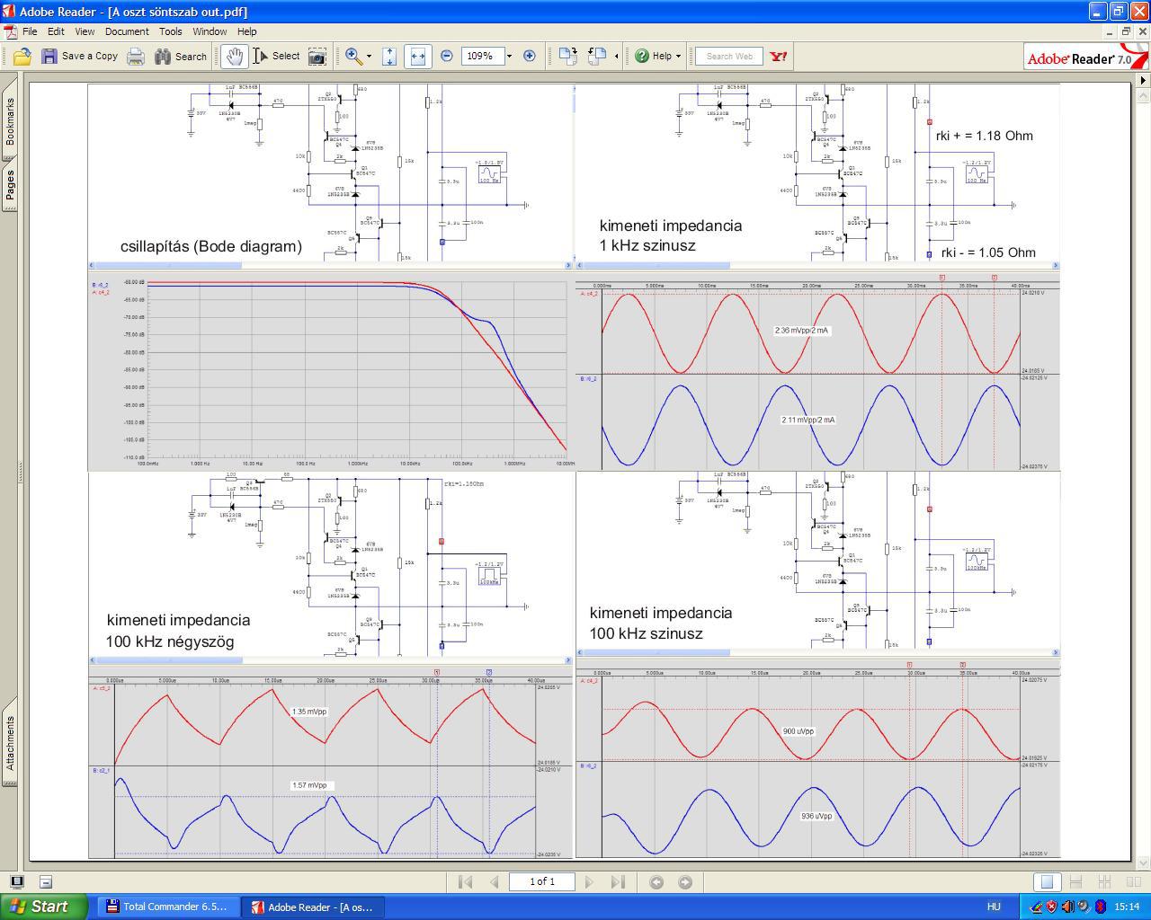Switch to Facing page layout
Viewport: 1151px width, 920px height.
coord(1133,882)
